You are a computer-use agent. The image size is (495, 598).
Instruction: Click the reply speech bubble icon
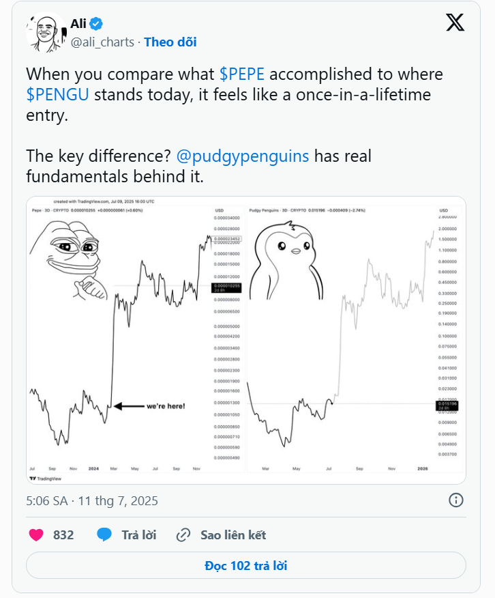click(x=104, y=535)
